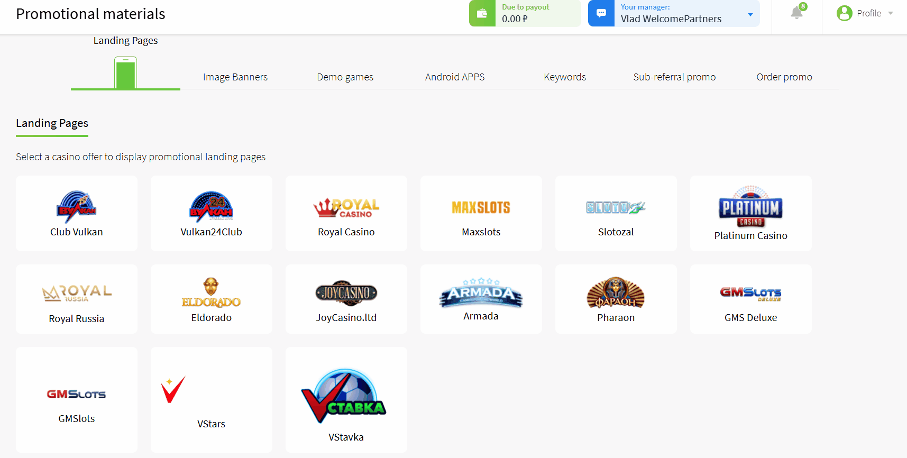Click the Landing Pages section heading

tap(52, 123)
